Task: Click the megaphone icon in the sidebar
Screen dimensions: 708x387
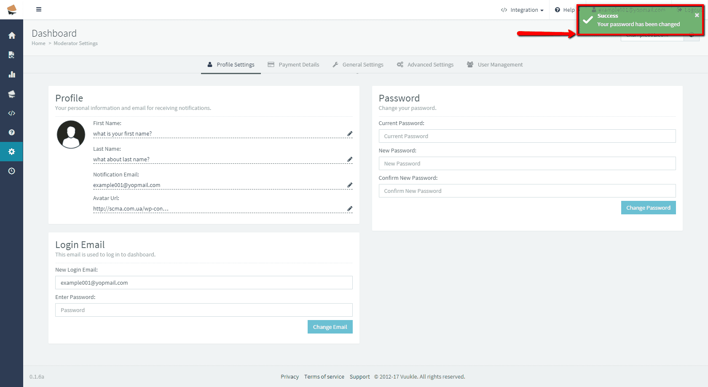Action: pyautogui.click(x=12, y=94)
